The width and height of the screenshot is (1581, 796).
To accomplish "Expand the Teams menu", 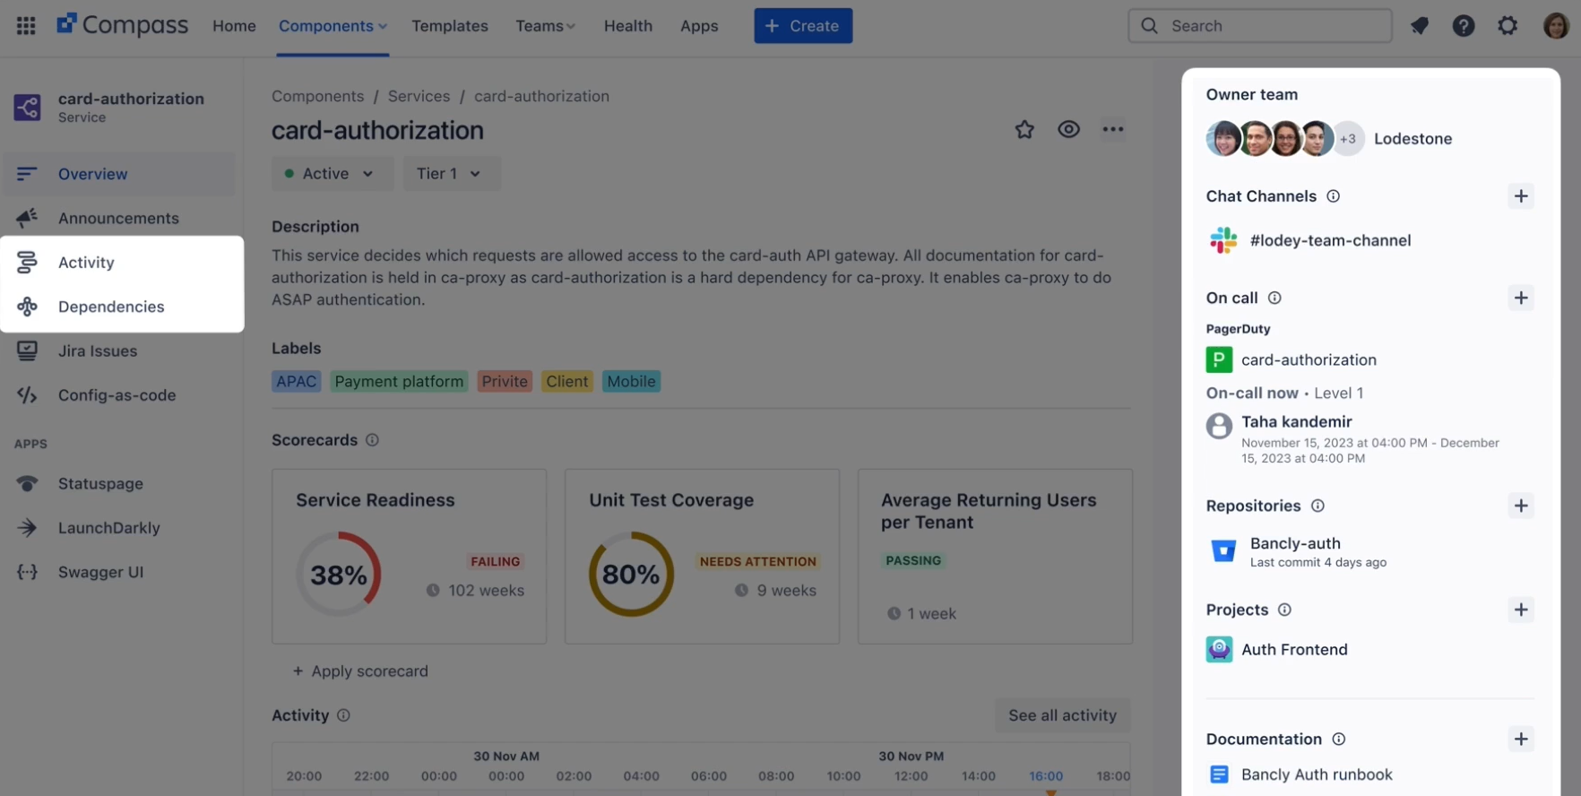I will (545, 26).
